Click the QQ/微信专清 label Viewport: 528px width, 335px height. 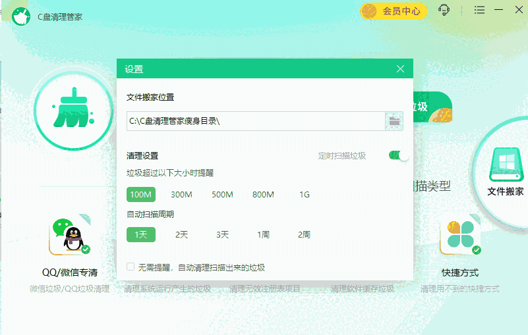tap(70, 272)
